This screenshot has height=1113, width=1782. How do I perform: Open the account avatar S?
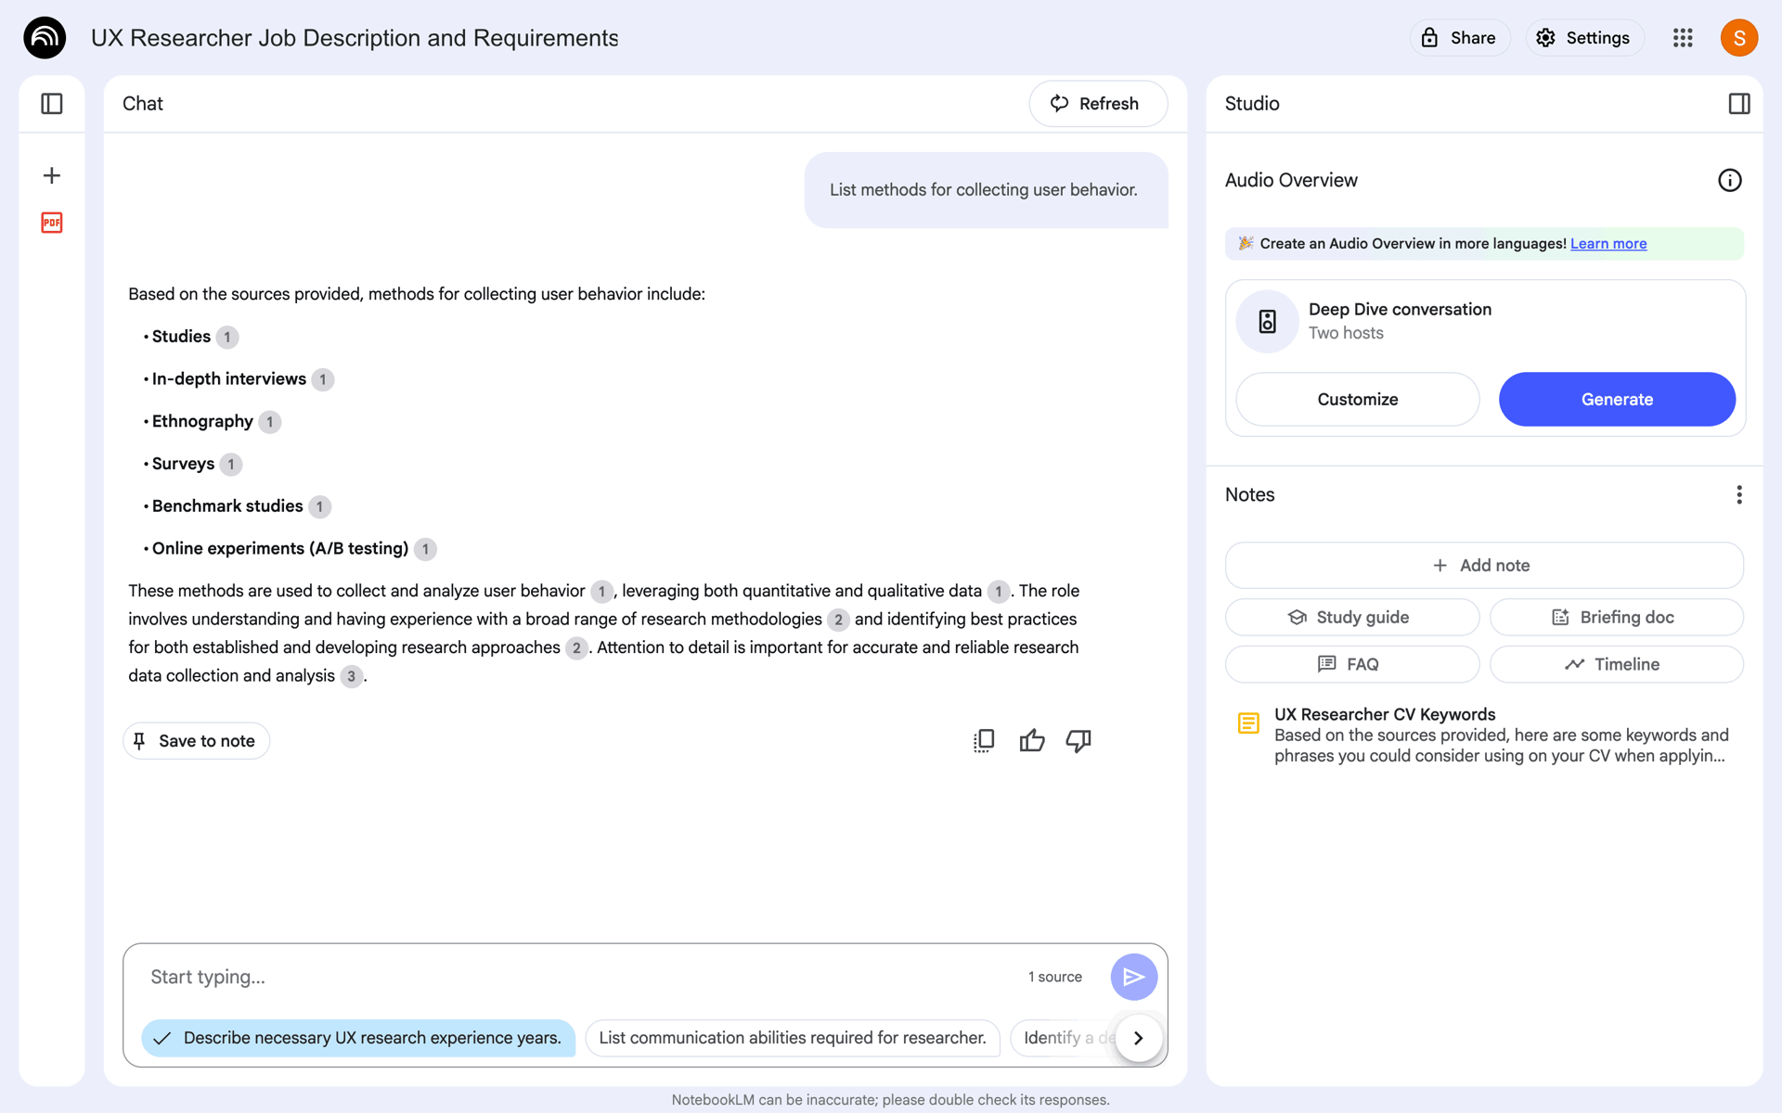[1739, 38]
